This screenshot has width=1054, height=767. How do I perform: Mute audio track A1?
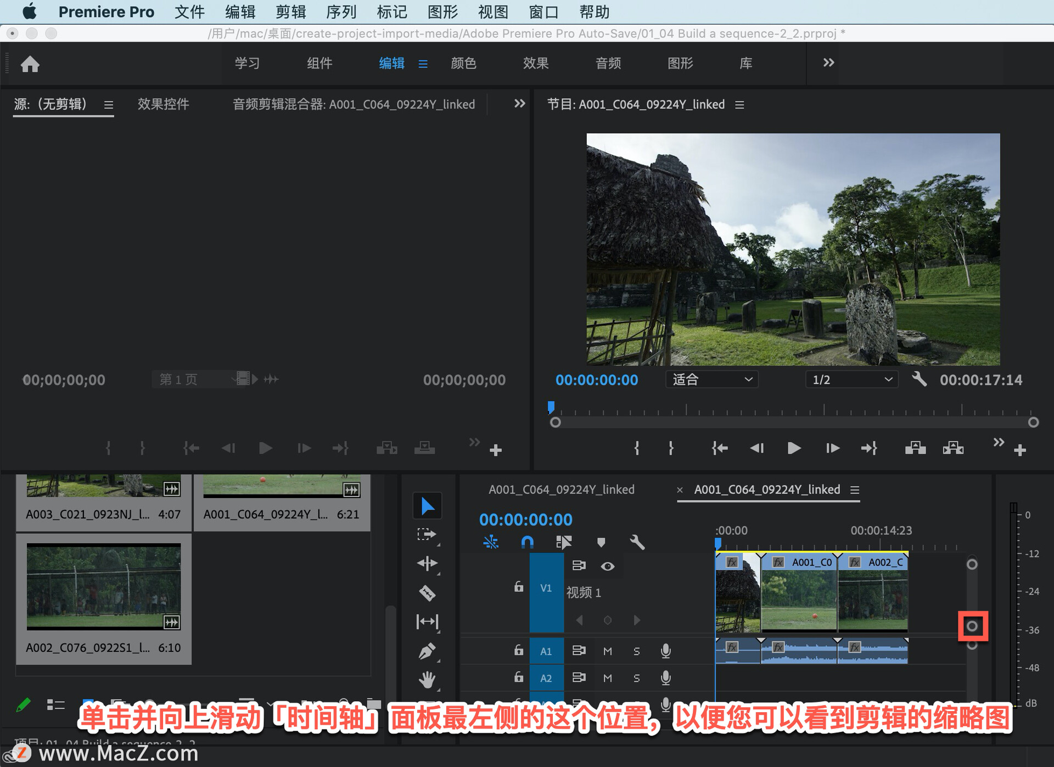point(607,651)
